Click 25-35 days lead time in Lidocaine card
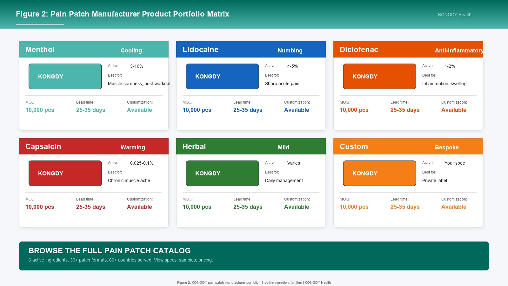The width and height of the screenshot is (508, 286). (248, 110)
